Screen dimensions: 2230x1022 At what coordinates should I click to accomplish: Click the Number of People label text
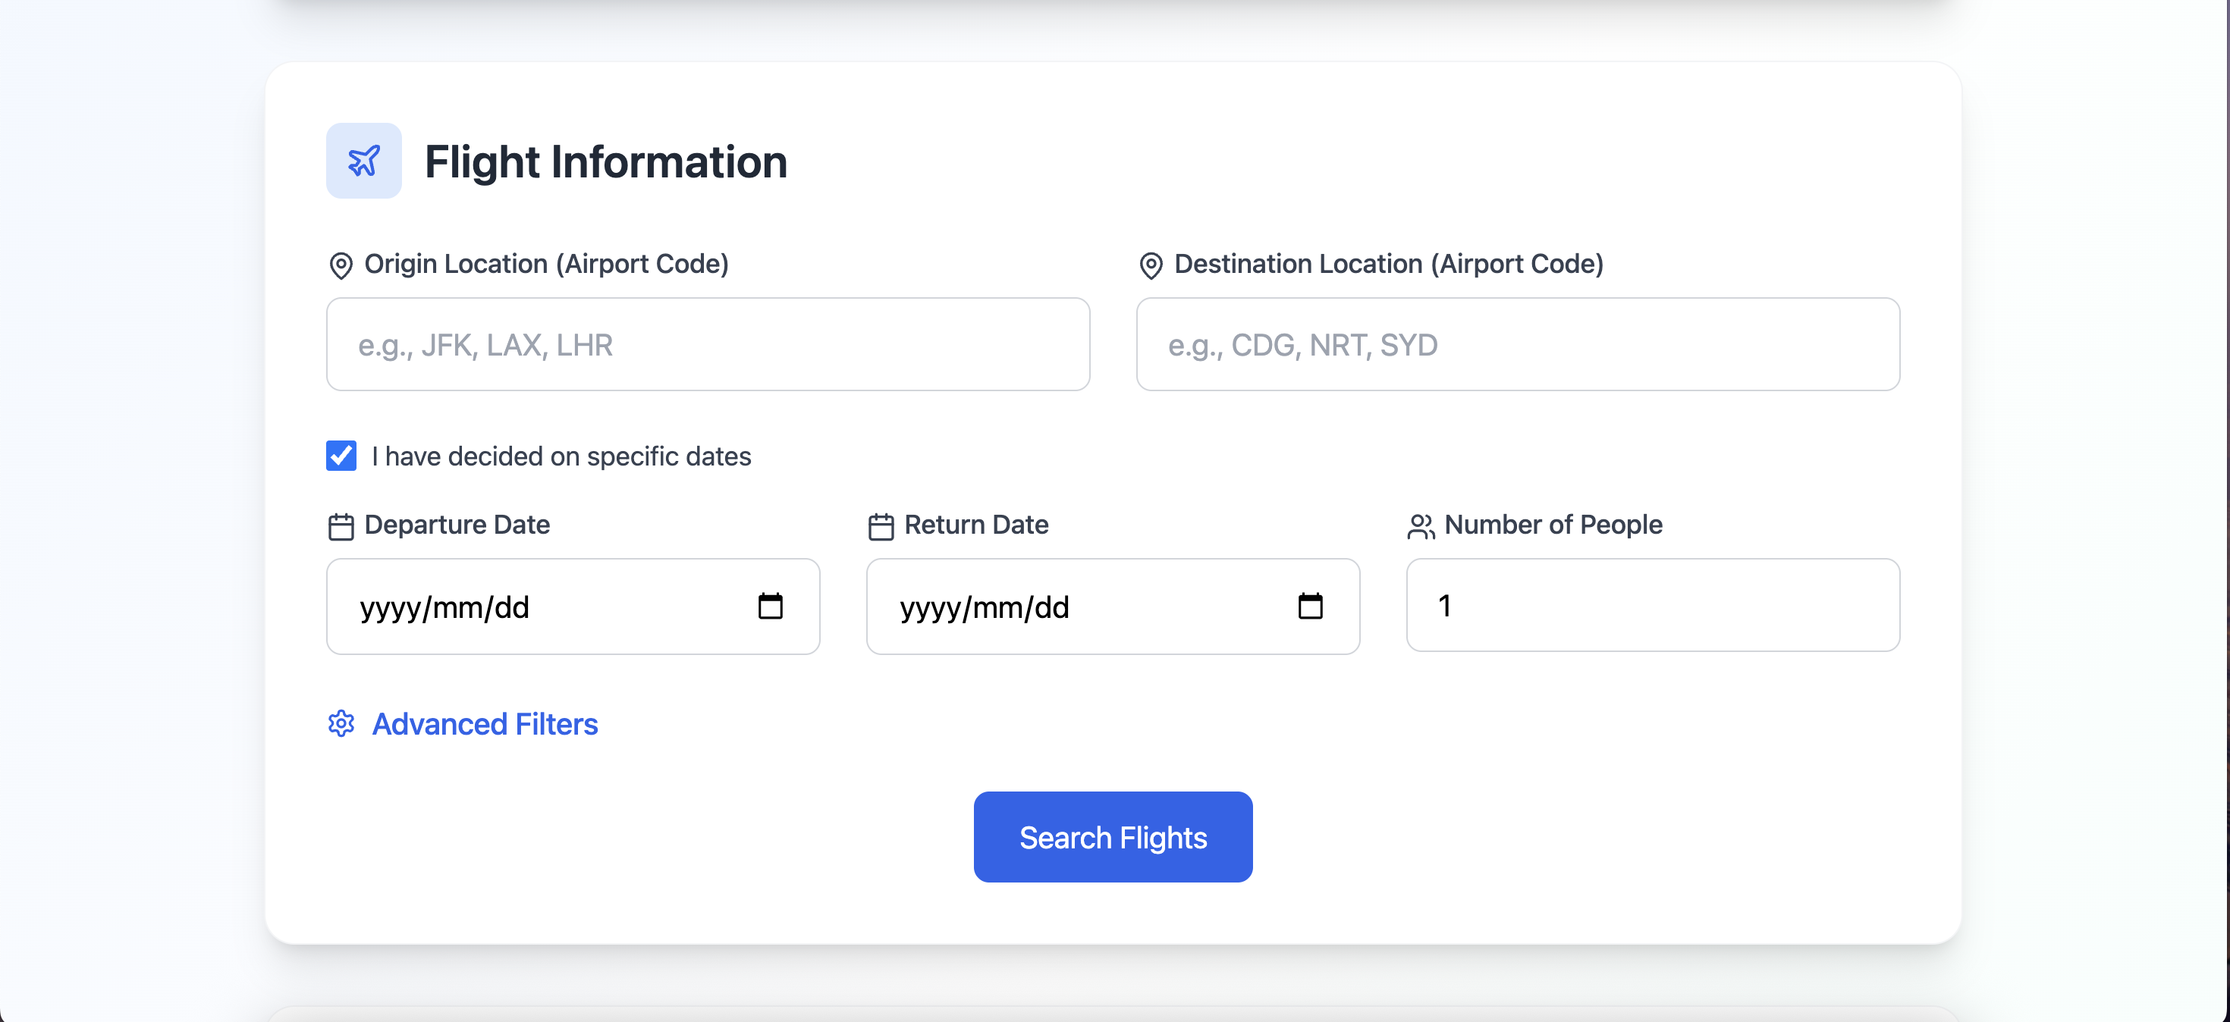[1553, 525]
